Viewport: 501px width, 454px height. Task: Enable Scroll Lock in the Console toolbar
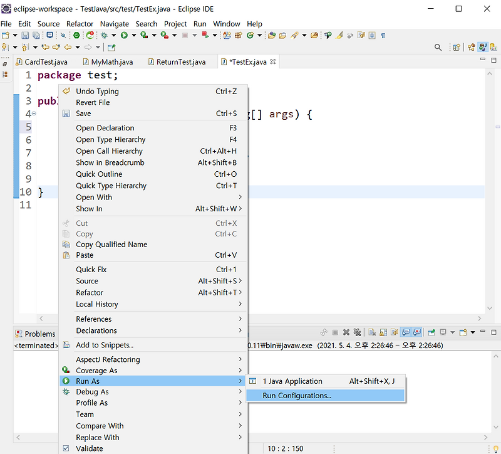click(381, 332)
